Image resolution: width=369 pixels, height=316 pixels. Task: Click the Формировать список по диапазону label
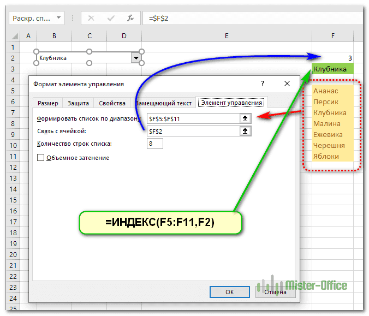coord(89,118)
